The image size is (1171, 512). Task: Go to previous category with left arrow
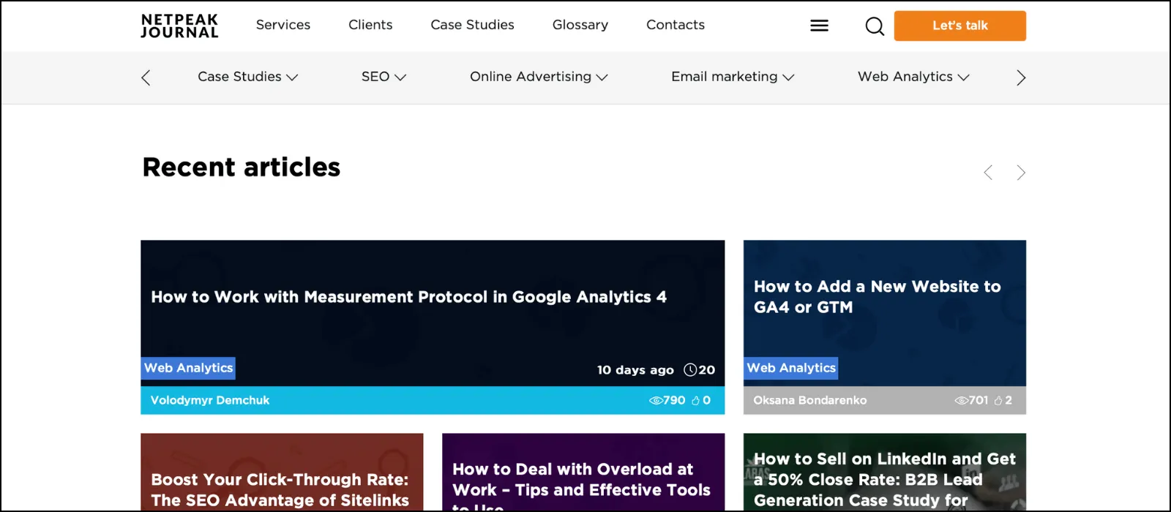click(146, 78)
